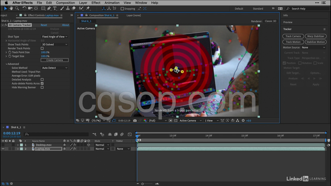Open the Graph Editor

[x=130, y=134]
